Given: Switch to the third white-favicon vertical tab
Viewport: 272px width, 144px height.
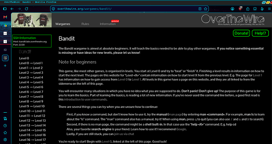Looking at the screenshot, I should pyautogui.click(x=5, y=33).
